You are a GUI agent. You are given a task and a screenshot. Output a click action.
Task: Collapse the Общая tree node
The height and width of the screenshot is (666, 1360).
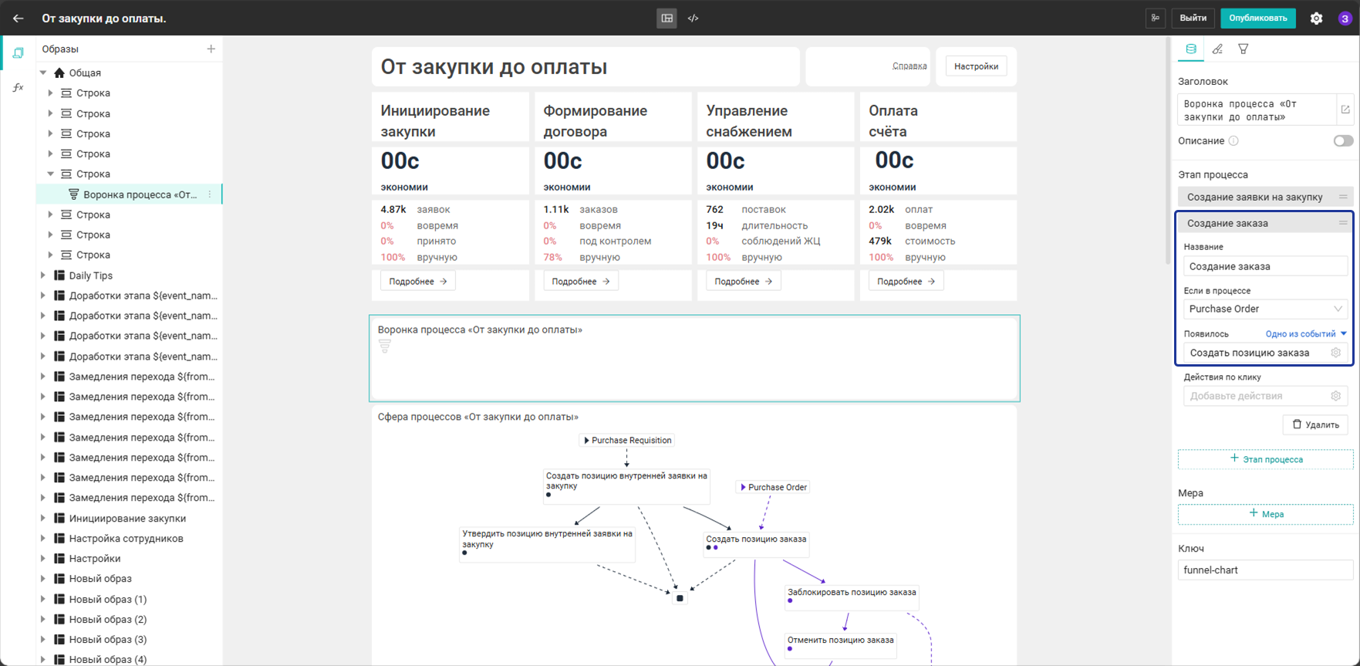43,73
